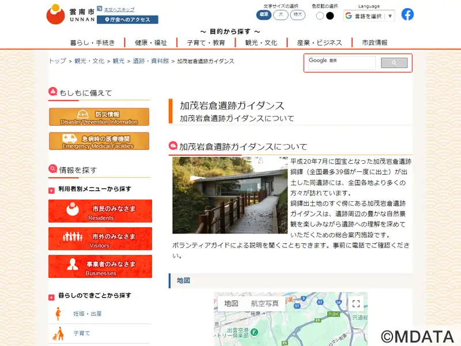Open 急病時の医療機関 Emergency Medical Facilities banner

pyautogui.click(x=99, y=141)
